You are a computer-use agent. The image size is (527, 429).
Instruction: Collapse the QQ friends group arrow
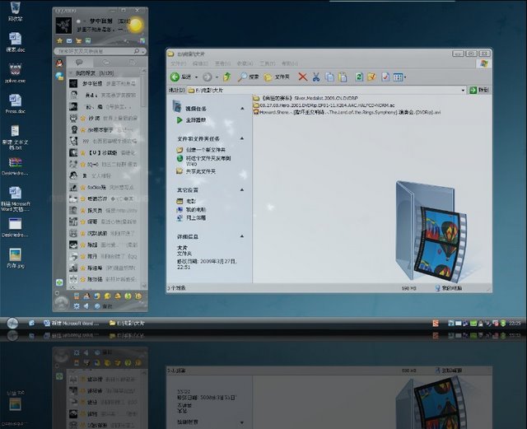[71, 73]
